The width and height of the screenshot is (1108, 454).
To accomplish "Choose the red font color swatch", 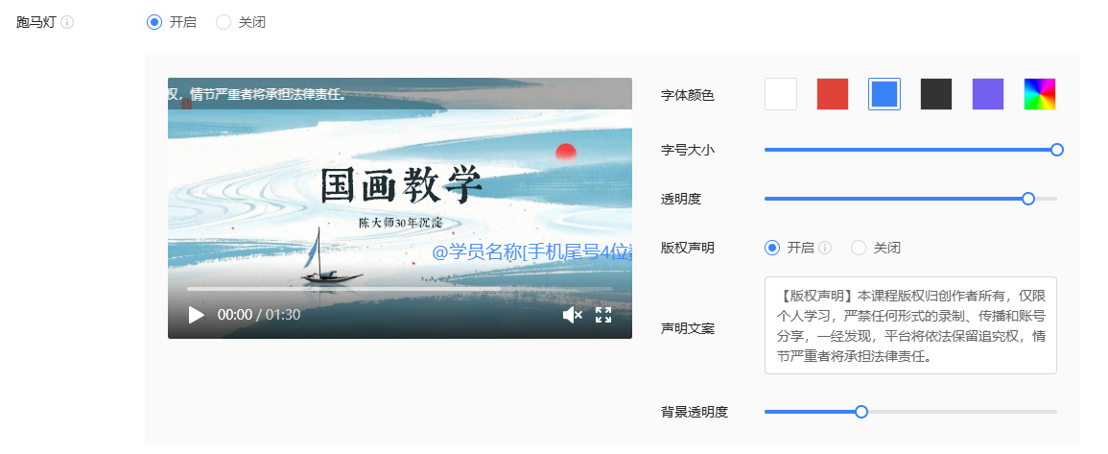I will 833,94.
